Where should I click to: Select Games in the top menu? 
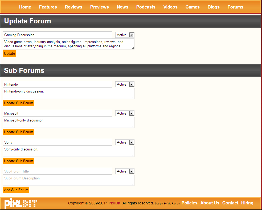pyautogui.click(x=193, y=7)
